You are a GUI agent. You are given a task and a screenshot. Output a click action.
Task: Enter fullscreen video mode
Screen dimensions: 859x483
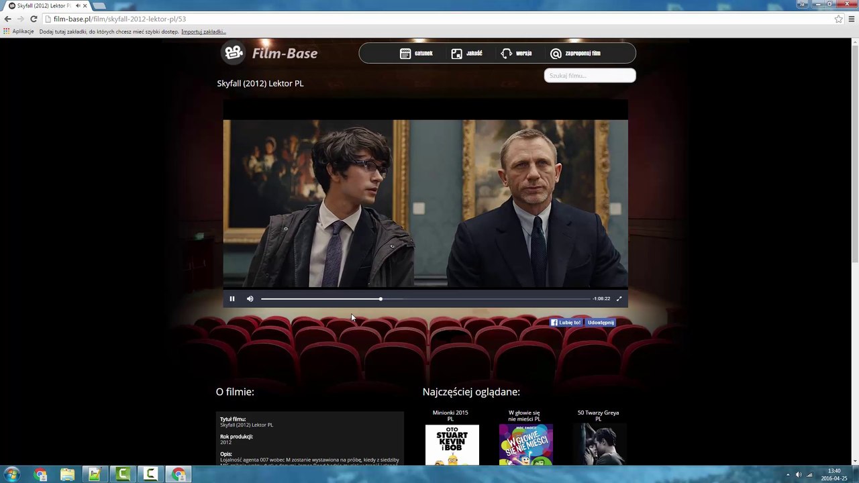point(619,299)
